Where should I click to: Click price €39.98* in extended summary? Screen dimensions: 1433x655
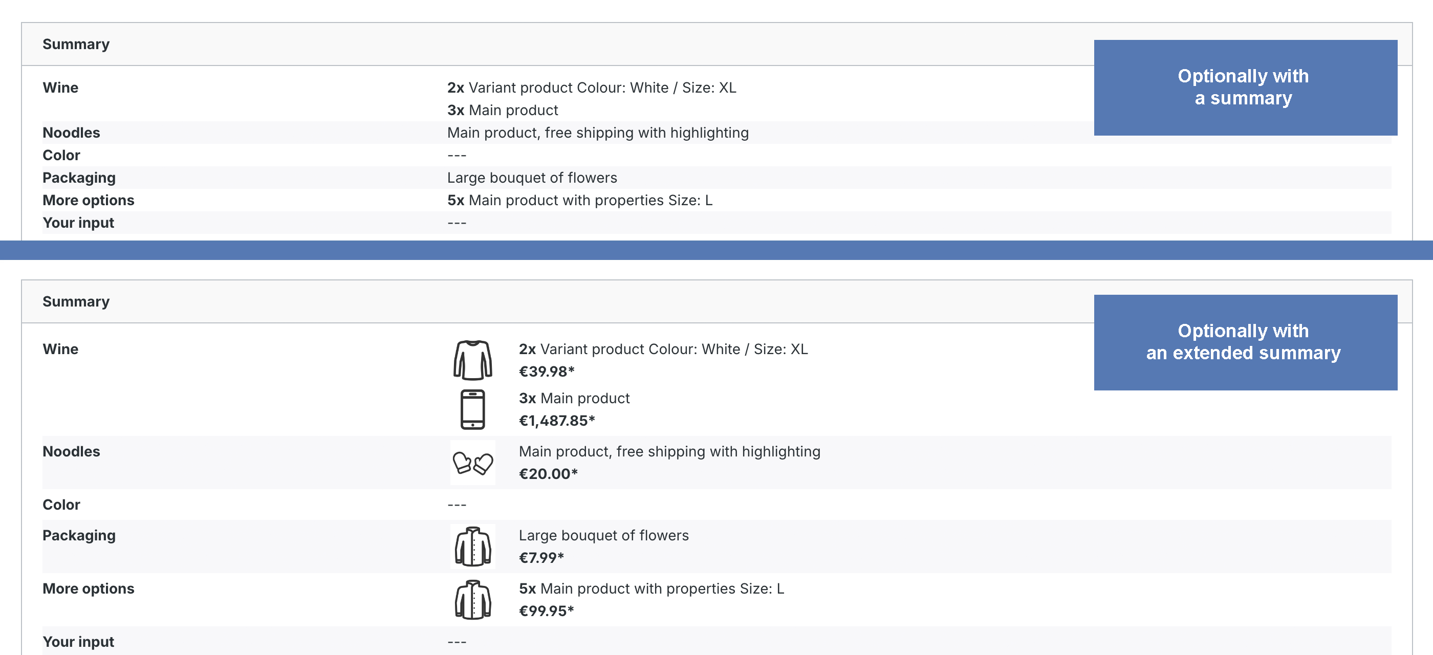pyautogui.click(x=546, y=372)
